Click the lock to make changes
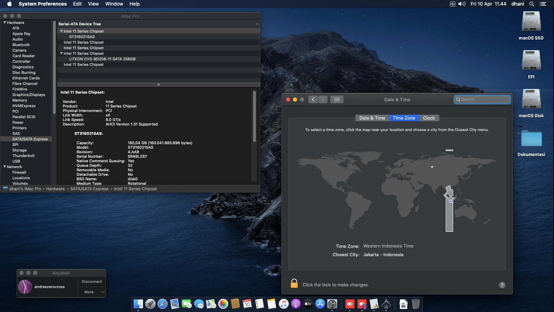The image size is (554, 312). 294,284
